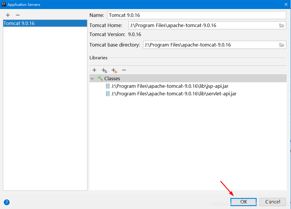Click the IntelliJ icon in title bar
The image size is (291, 209).
pyautogui.click(x=4, y=4)
